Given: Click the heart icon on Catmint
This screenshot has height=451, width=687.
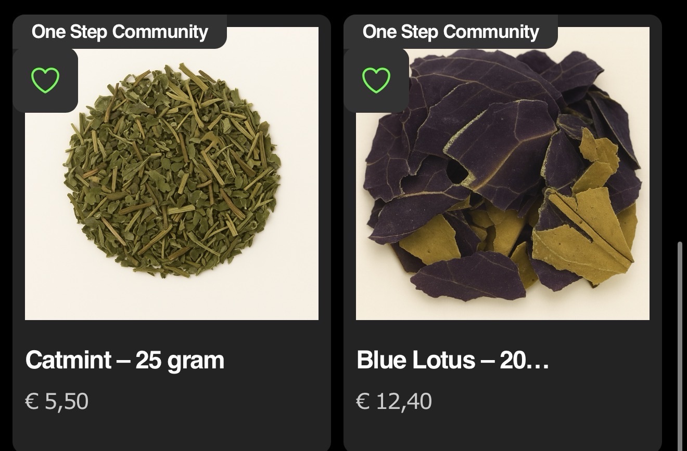Looking at the screenshot, I should tap(45, 81).
